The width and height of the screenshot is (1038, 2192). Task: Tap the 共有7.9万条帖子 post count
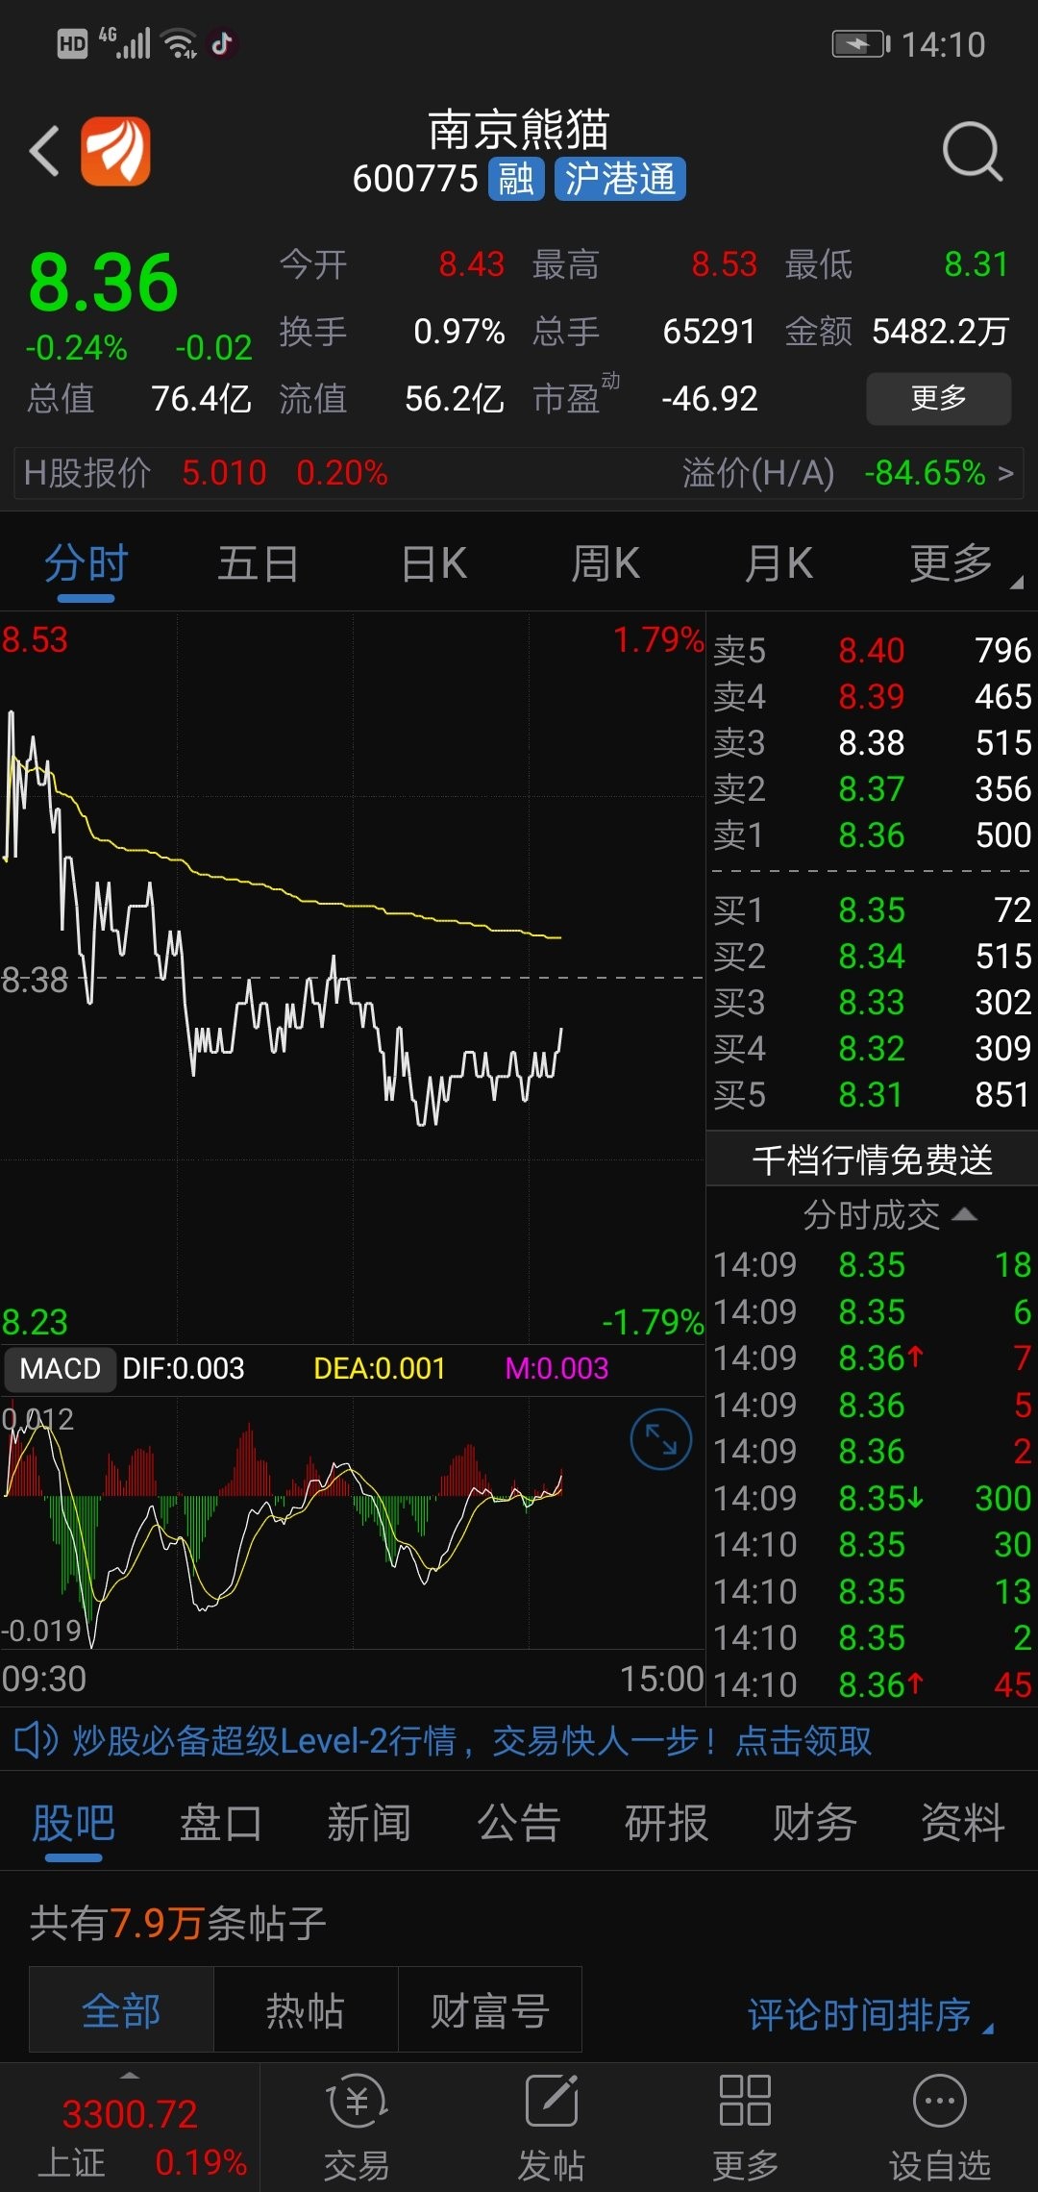(178, 1924)
